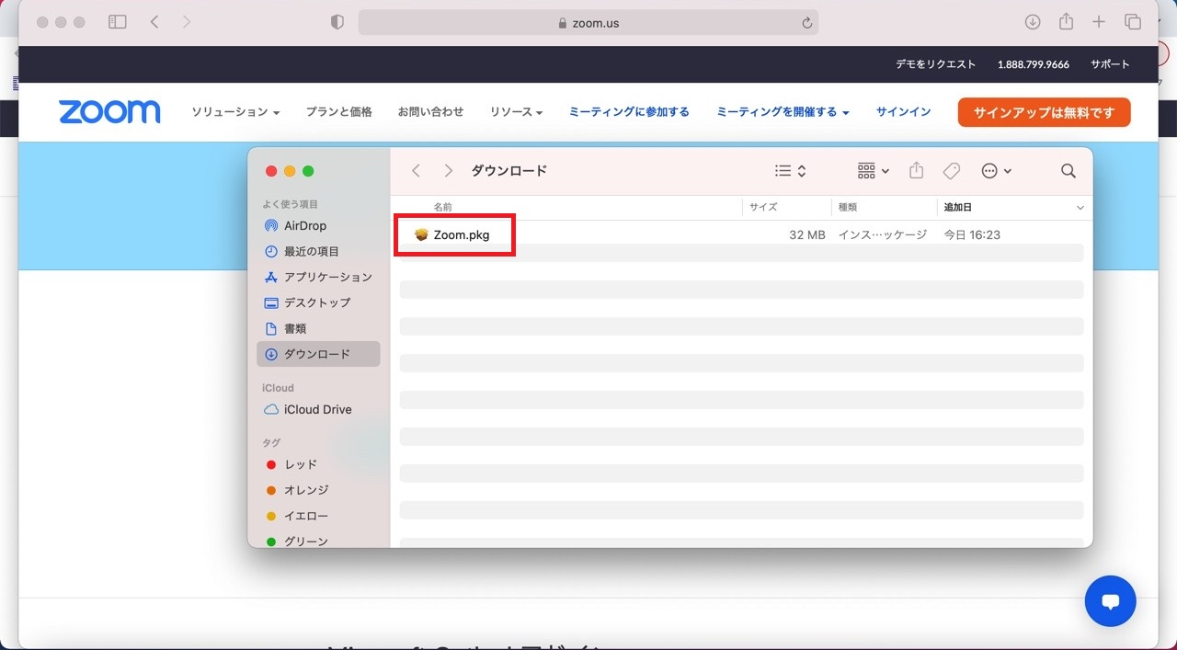Select アプリケーション in Finder sidebar
Viewport: 1177px width, 650px height.
click(x=327, y=278)
